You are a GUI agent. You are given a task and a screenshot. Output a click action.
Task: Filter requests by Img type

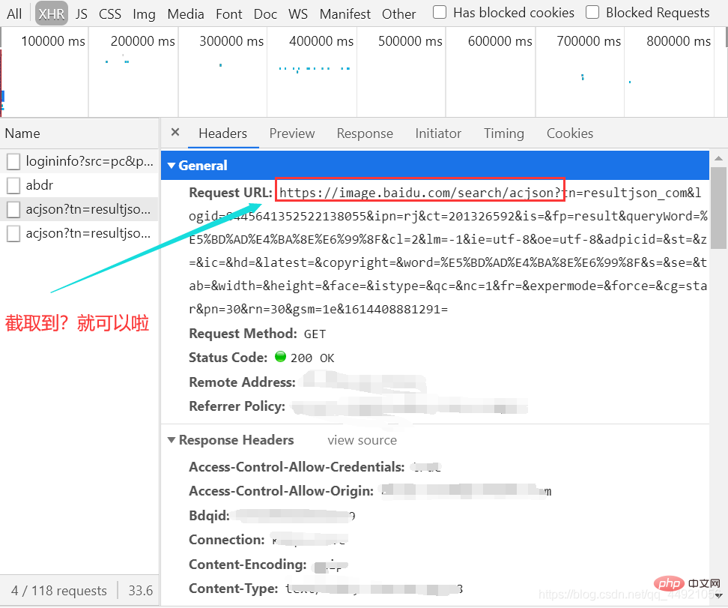(x=144, y=13)
